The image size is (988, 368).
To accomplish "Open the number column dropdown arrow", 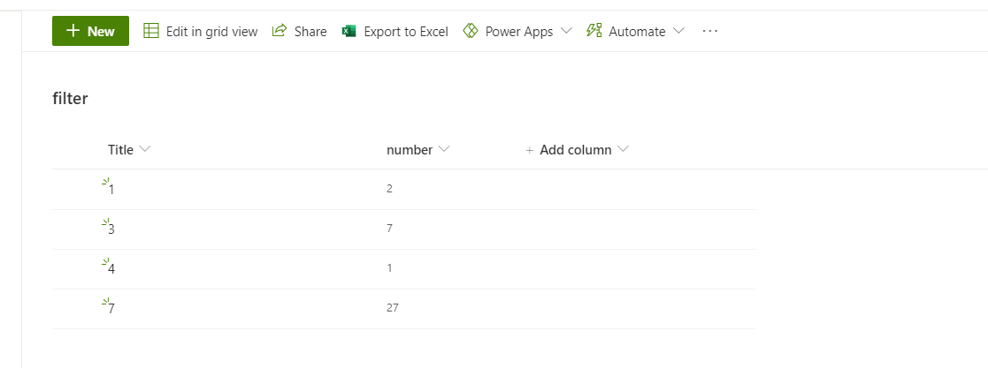I will click(x=444, y=149).
